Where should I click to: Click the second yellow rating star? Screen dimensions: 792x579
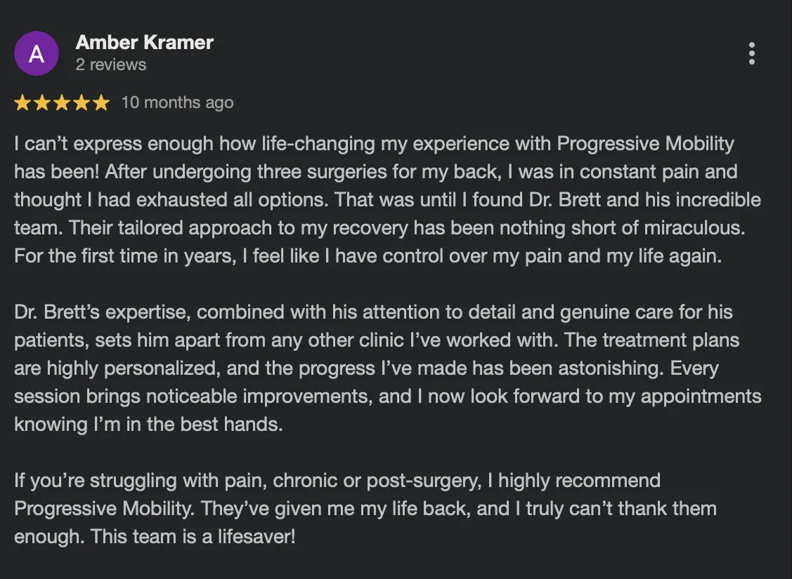pyautogui.click(x=42, y=103)
